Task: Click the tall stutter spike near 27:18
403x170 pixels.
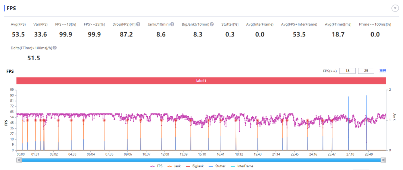Action: point(349,123)
